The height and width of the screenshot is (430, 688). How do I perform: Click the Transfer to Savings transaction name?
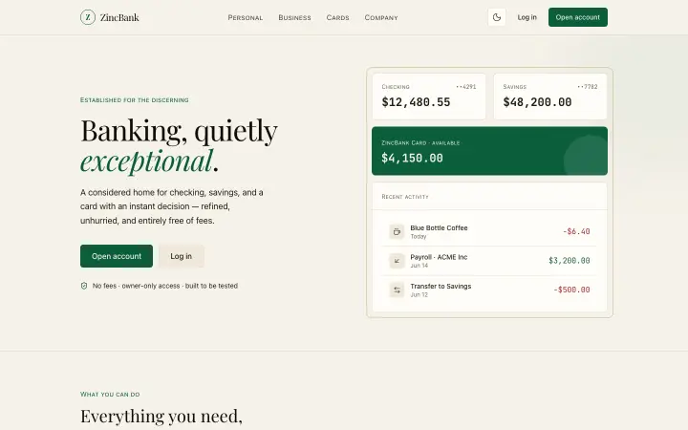(x=441, y=286)
